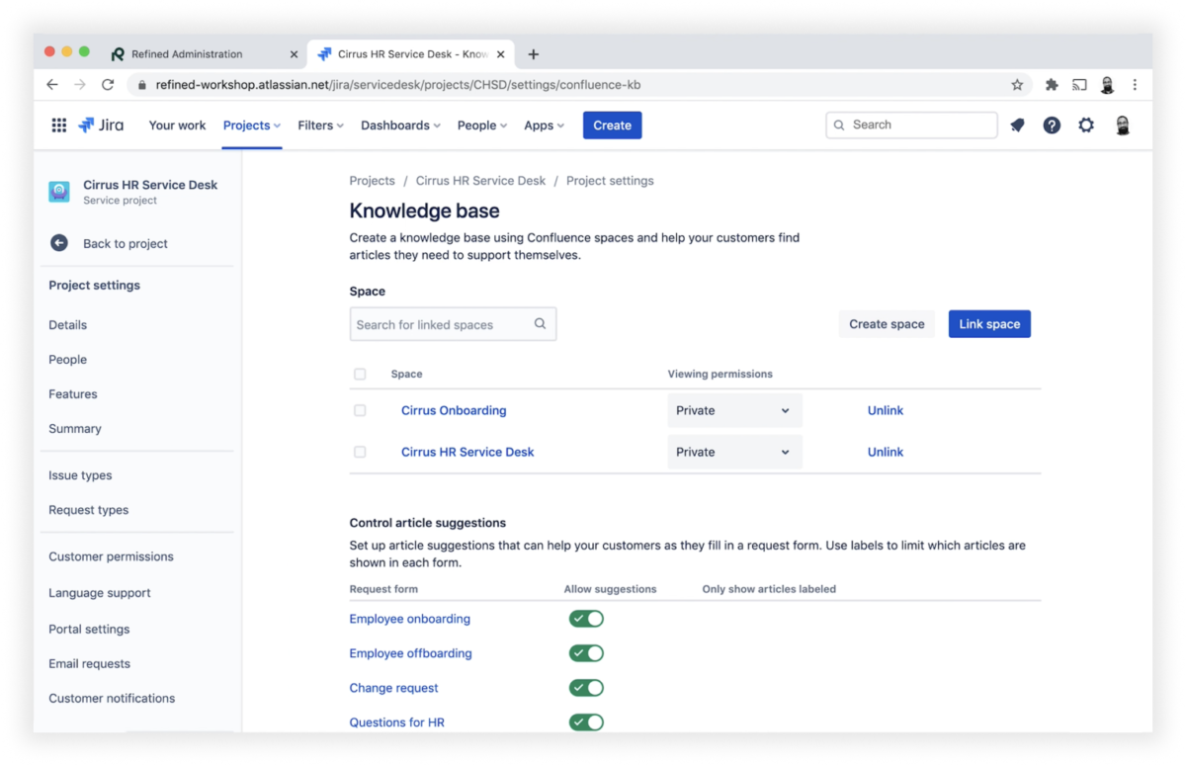Expand the Projects menu dropdown
The image size is (1186, 766).
pyautogui.click(x=250, y=125)
